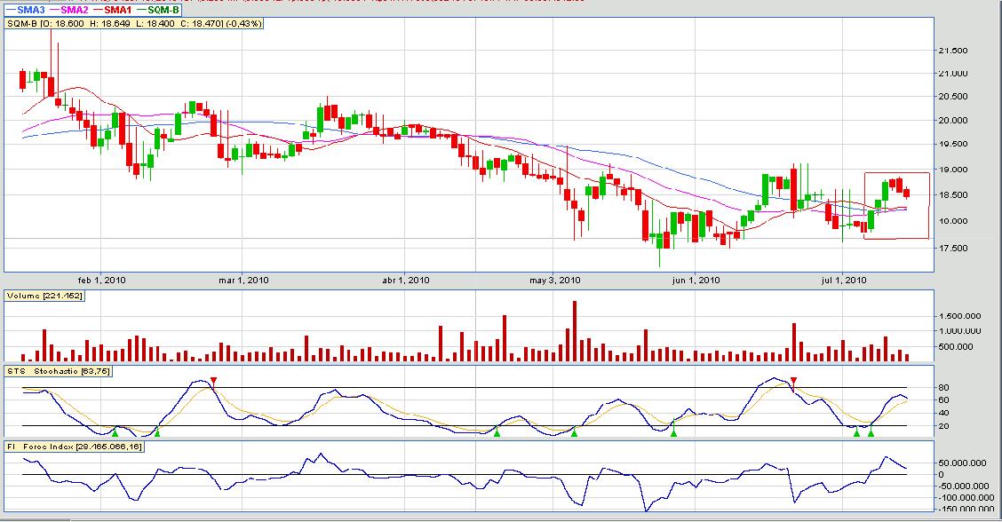Click the leftmost green buy arrow on stochastic
The height and width of the screenshot is (522, 1002).
point(115,432)
